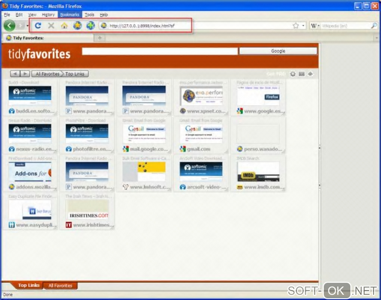This screenshot has height=300, width=381.
Task: Click the Softonic favicon beside arcsoft-video
Action: (x=183, y=187)
